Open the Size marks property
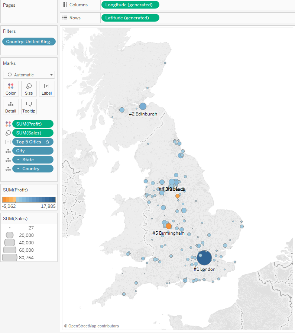The height and width of the screenshot is (333, 295). coord(29,89)
